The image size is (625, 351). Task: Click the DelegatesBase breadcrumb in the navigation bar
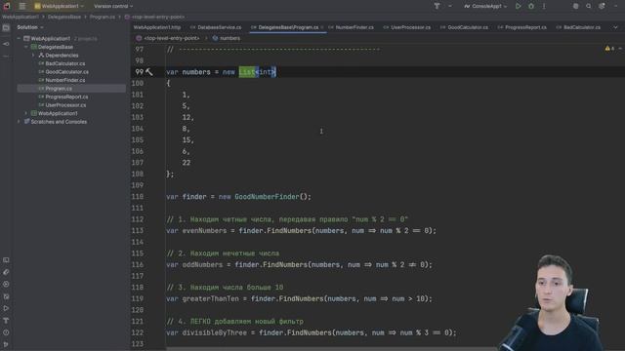pos(64,17)
